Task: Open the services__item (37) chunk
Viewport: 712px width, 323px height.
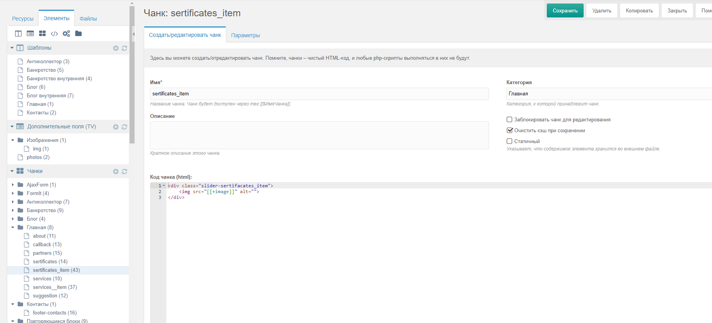Action: coord(55,287)
